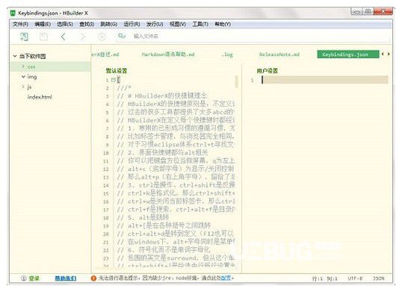Select the Keybindings.json tab
396x286 pixels.
pos(348,55)
